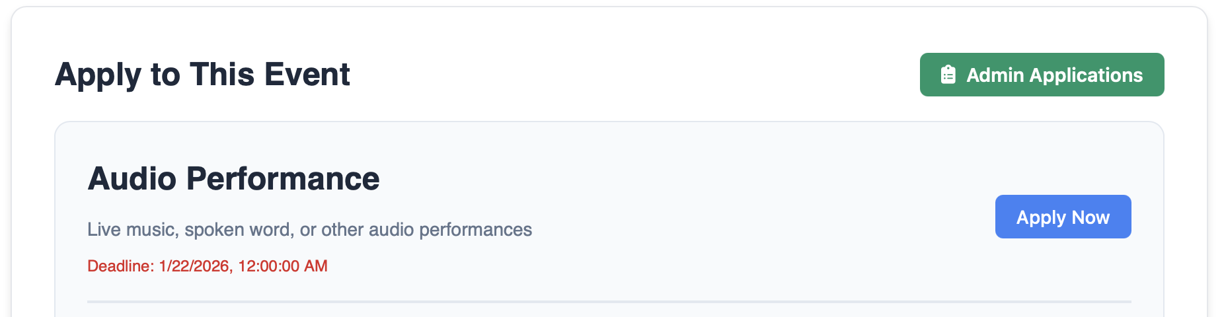Click the clipboard icon on green button

tap(948, 75)
